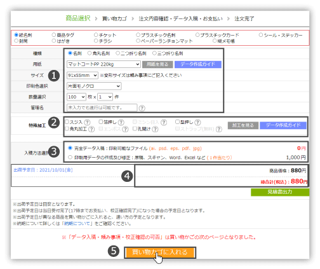Image resolution: width=320 pixels, height=269 pixels.
Task: Open the 納期について link
Action: coord(77,223)
